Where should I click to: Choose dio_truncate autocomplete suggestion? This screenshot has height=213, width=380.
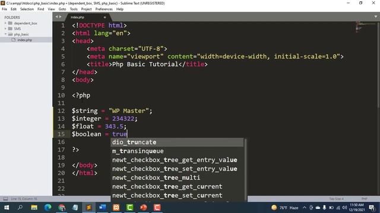(x=177, y=142)
